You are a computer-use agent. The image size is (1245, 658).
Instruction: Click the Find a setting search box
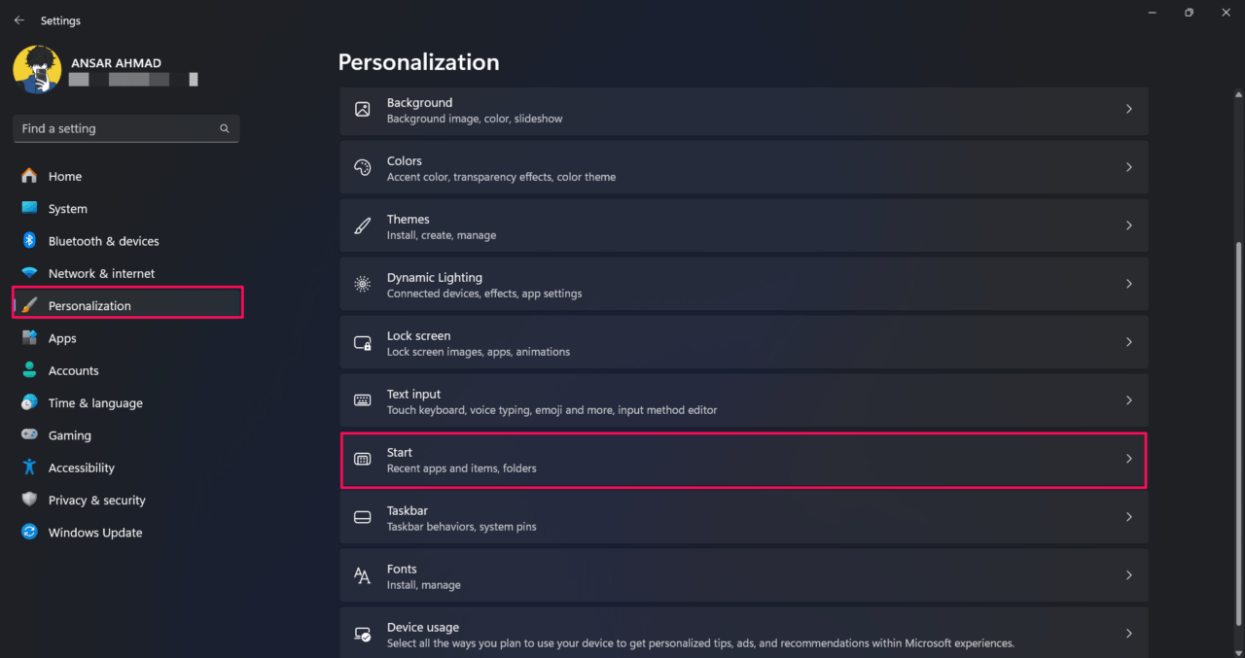(x=117, y=128)
